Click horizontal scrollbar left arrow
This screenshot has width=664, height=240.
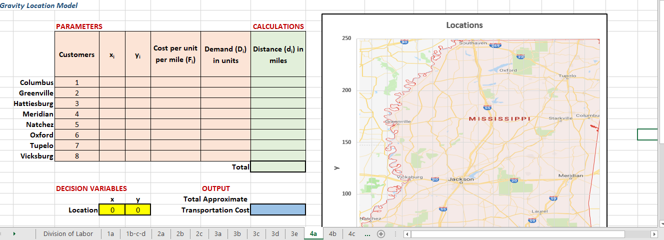pyautogui.click(x=407, y=234)
